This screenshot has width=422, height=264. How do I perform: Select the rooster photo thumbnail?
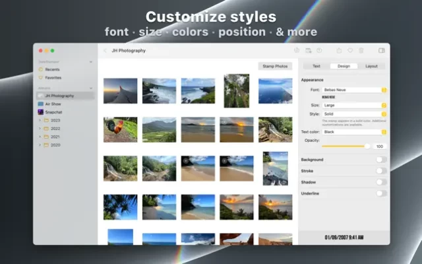(121, 129)
